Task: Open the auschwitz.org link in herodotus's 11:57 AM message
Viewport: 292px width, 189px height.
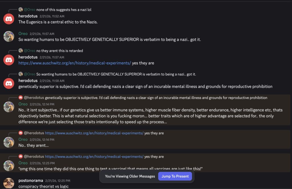Action: tap(75, 63)
